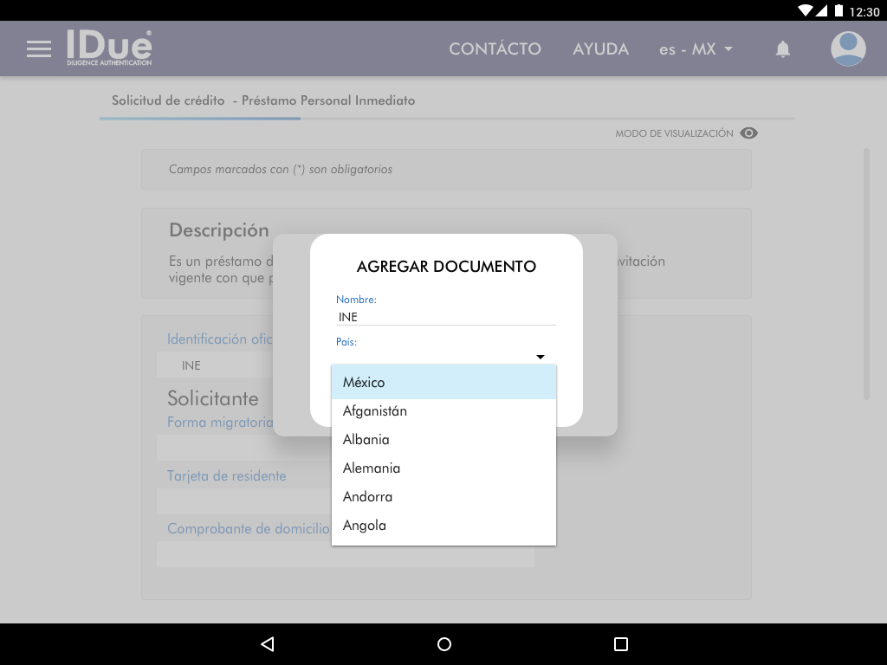
Task: Tap the Android back button
Action: 268,644
